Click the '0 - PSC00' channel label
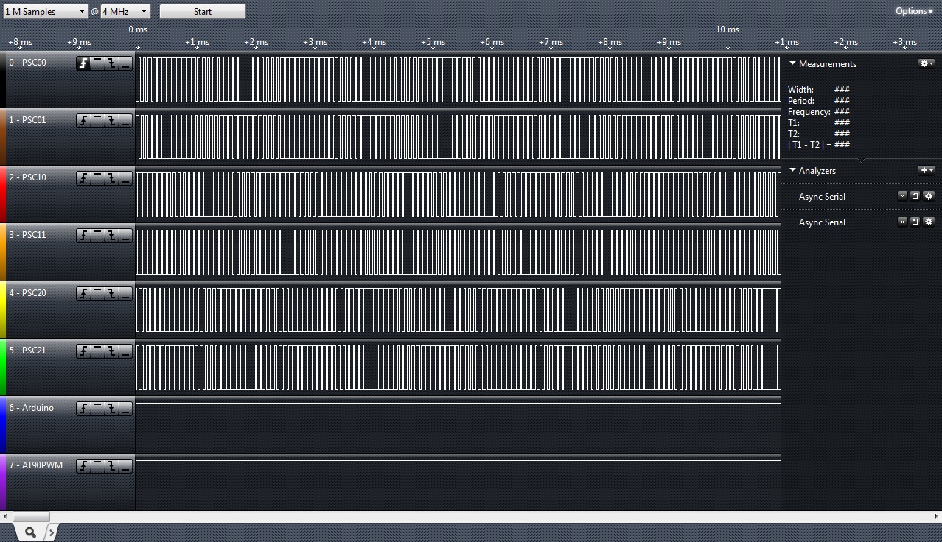The image size is (942, 542). [x=27, y=63]
